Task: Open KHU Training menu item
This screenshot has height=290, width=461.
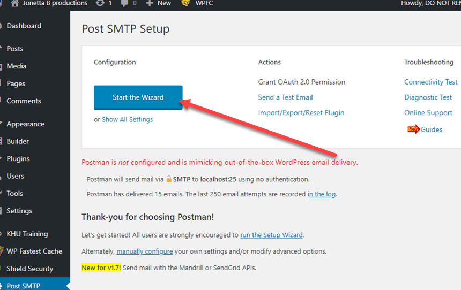Action: click(27, 234)
